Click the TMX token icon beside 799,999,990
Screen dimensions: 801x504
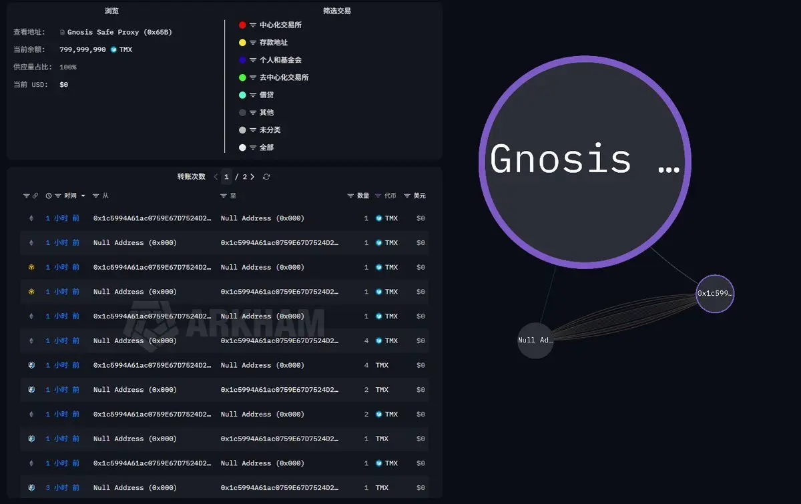click(x=113, y=49)
